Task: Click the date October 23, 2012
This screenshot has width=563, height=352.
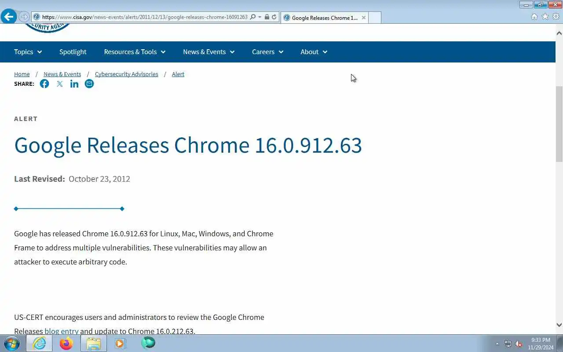Action: [x=99, y=179]
